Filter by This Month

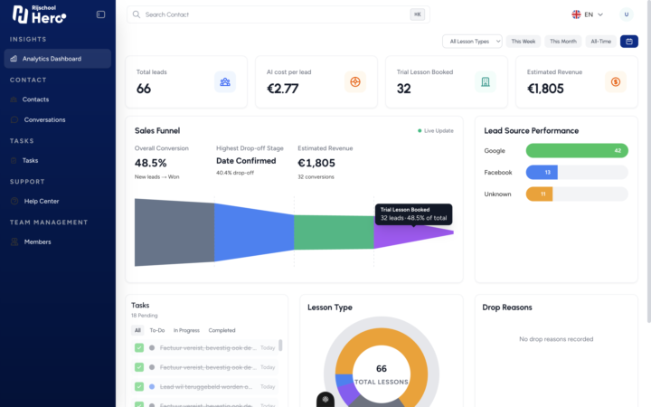[563, 42]
